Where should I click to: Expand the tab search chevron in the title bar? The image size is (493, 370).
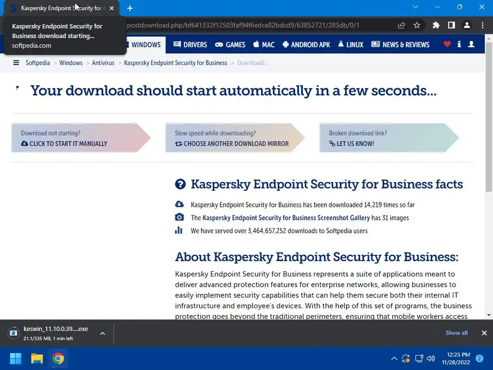pyautogui.click(x=415, y=7)
